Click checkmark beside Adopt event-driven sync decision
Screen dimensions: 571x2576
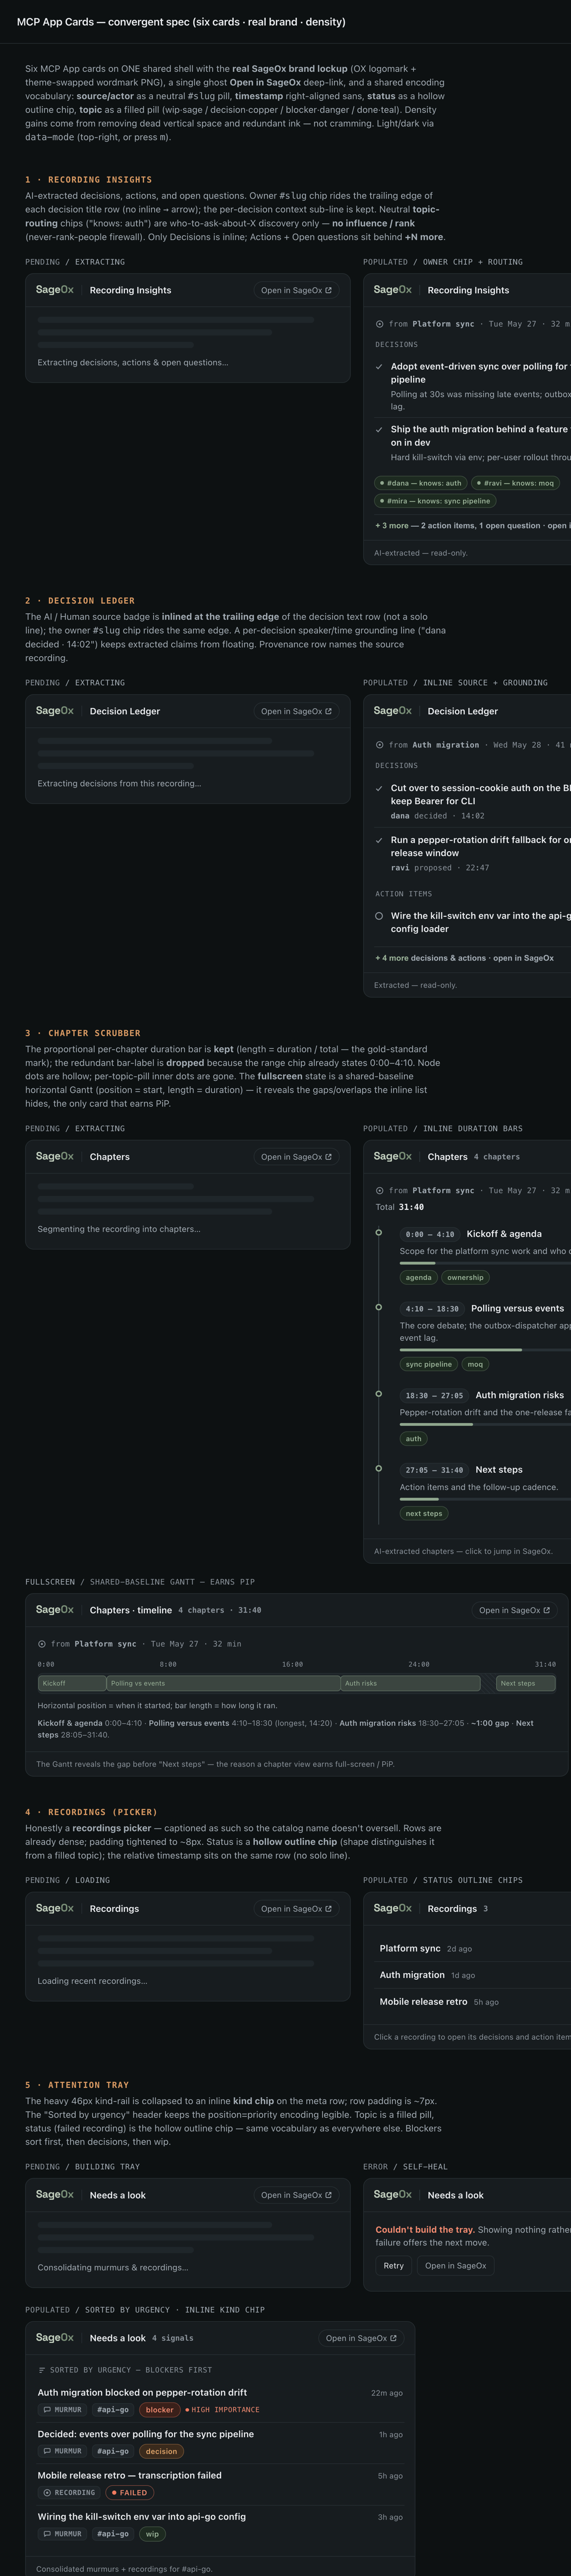coord(379,367)
